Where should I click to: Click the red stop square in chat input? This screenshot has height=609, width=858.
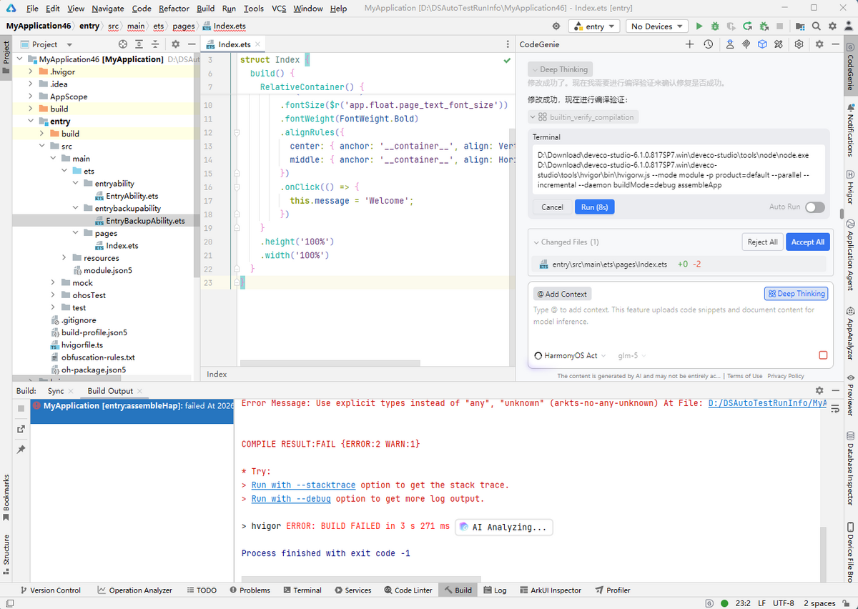823,355
